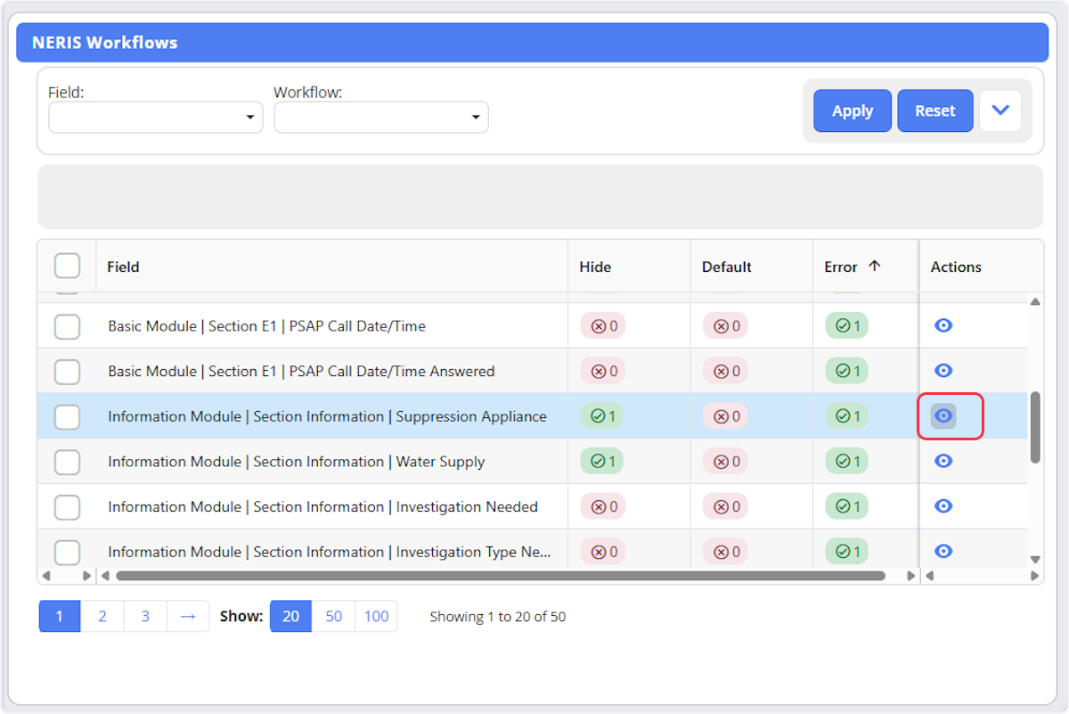
Task: Go to page 2
Action: coord(102,616)
